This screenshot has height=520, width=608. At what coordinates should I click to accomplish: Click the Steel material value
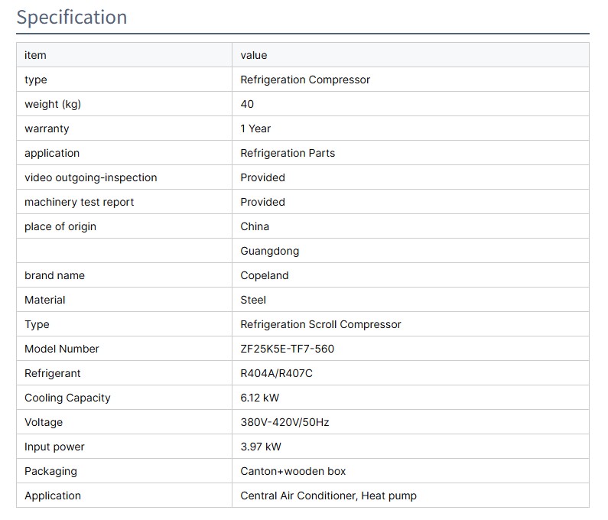[253, 300]
